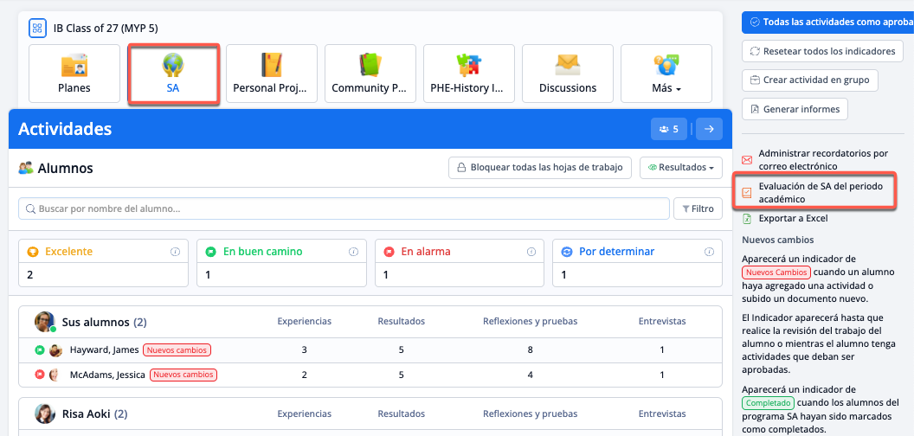Click info icon beside Por determinar

pos(709,252)
